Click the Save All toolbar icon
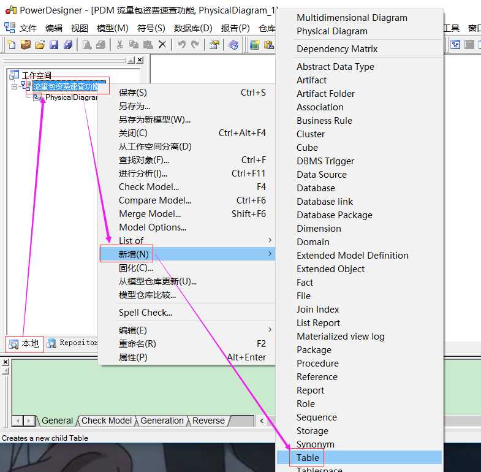 [x=68, y=45]
